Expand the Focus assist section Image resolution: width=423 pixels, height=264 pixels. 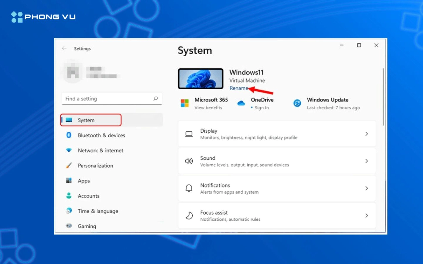tap(367, 215)
